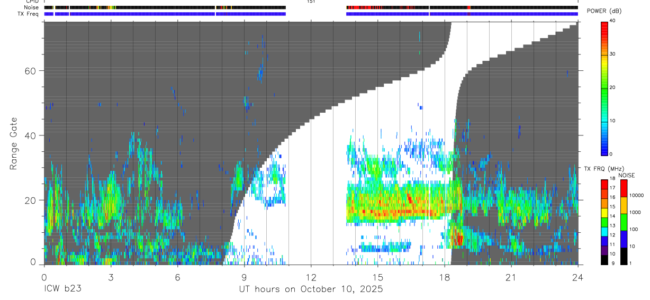
Task: Click the power scale label '20'
Action: pyautogui.click(x=612, y=87)
